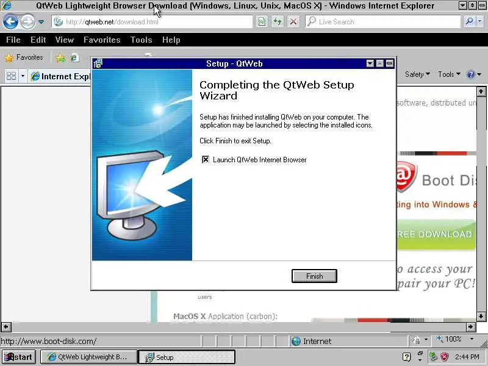Click blue Help question mark icon
This screenshot has height=366, width=488.
pyautogui.click(x=470, y=74)
